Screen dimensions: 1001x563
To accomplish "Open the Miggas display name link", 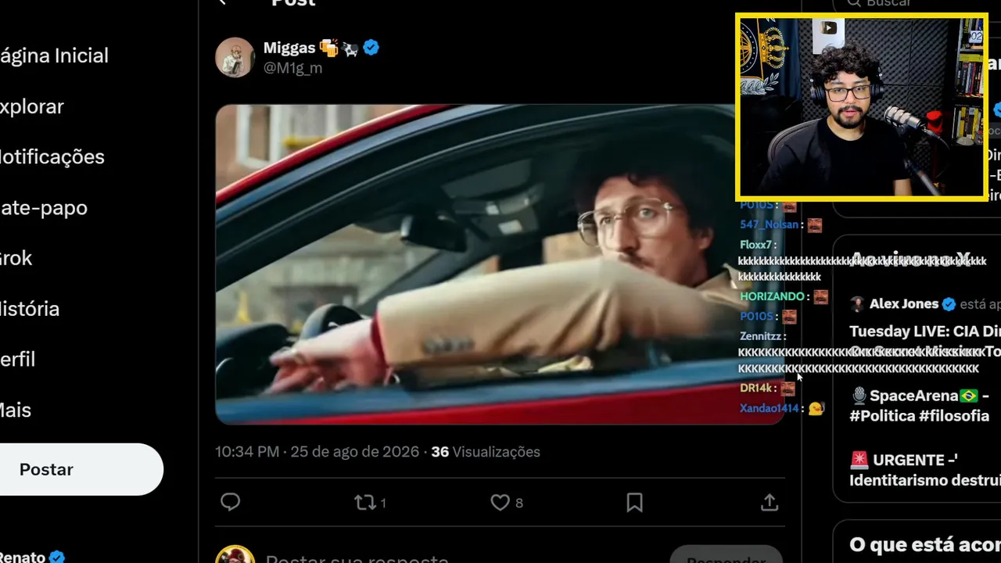I will (x=289, y=48).
